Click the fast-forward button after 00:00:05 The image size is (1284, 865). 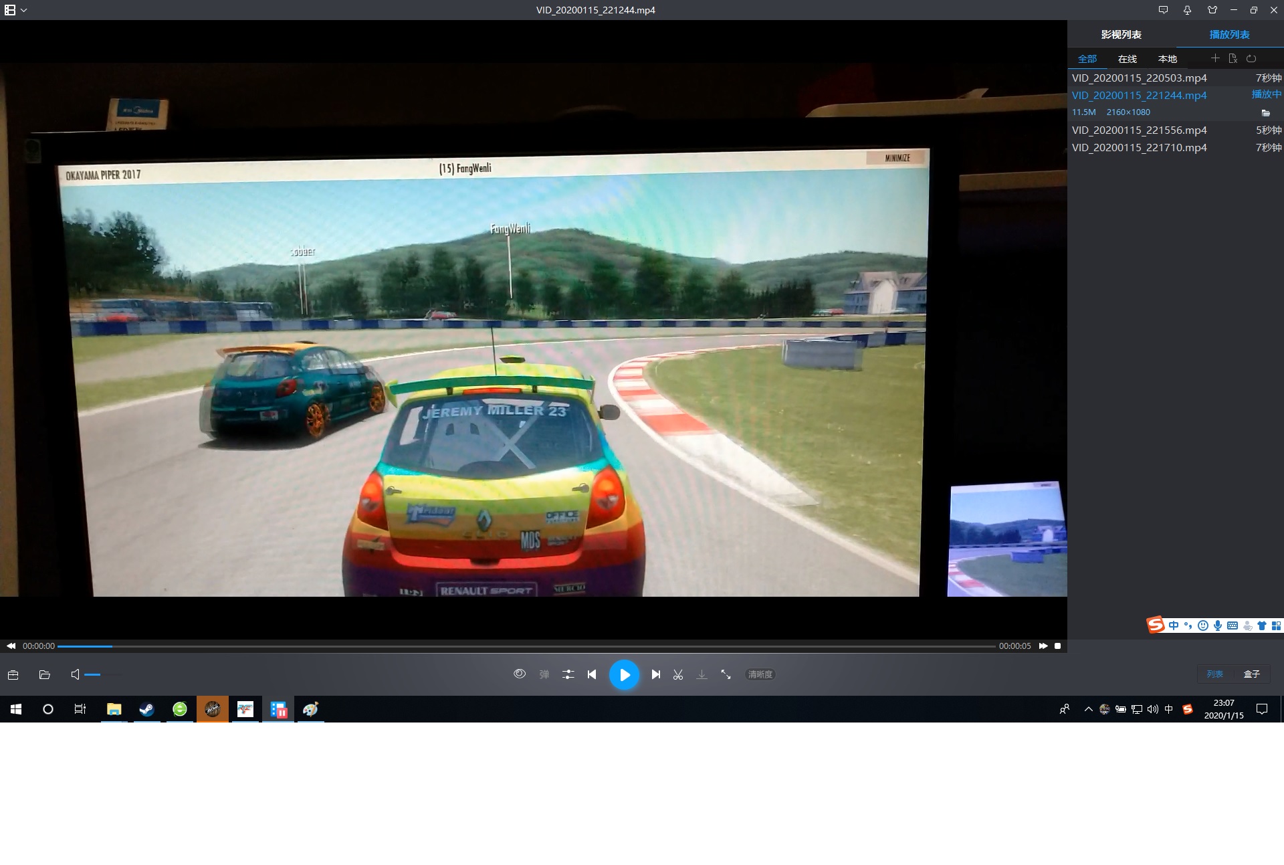(x=1043, y=646)
